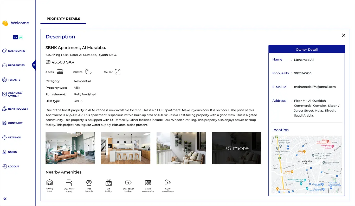Click the Al Murabba location map
Screen dimensions: 355x206
point(307,165)
